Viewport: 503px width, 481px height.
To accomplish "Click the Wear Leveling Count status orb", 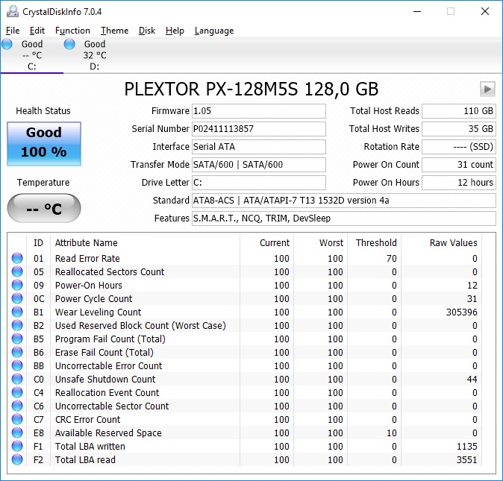I will pyautogui.click(x=17, y=312).
